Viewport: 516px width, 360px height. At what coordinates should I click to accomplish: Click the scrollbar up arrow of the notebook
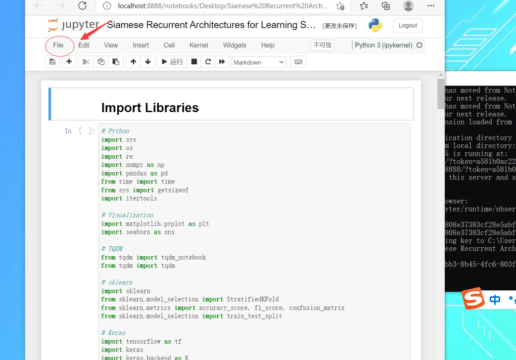[441, 75]
